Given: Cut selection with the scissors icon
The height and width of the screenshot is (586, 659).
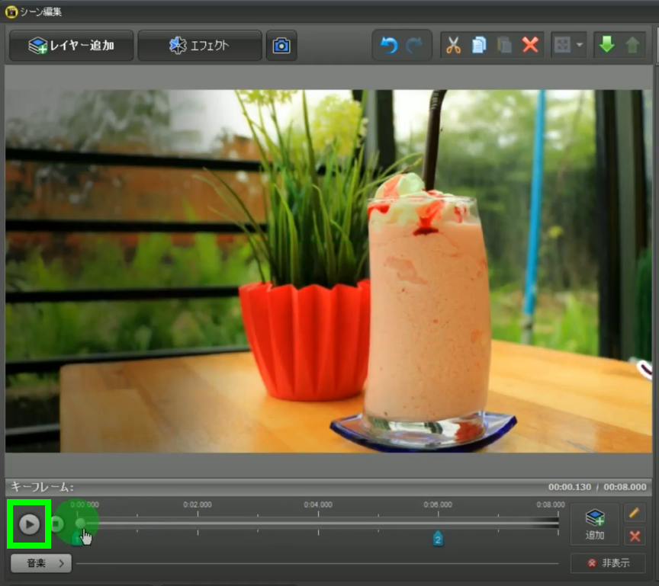Looking at the screenshot, I should (x=454, y=46).
